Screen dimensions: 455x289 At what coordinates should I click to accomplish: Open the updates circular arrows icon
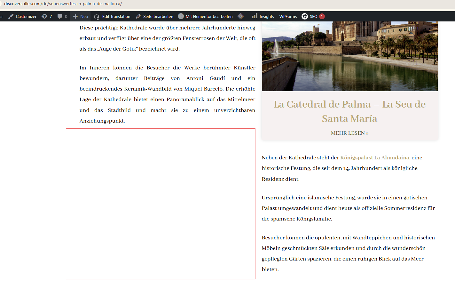tap(44, 16)
